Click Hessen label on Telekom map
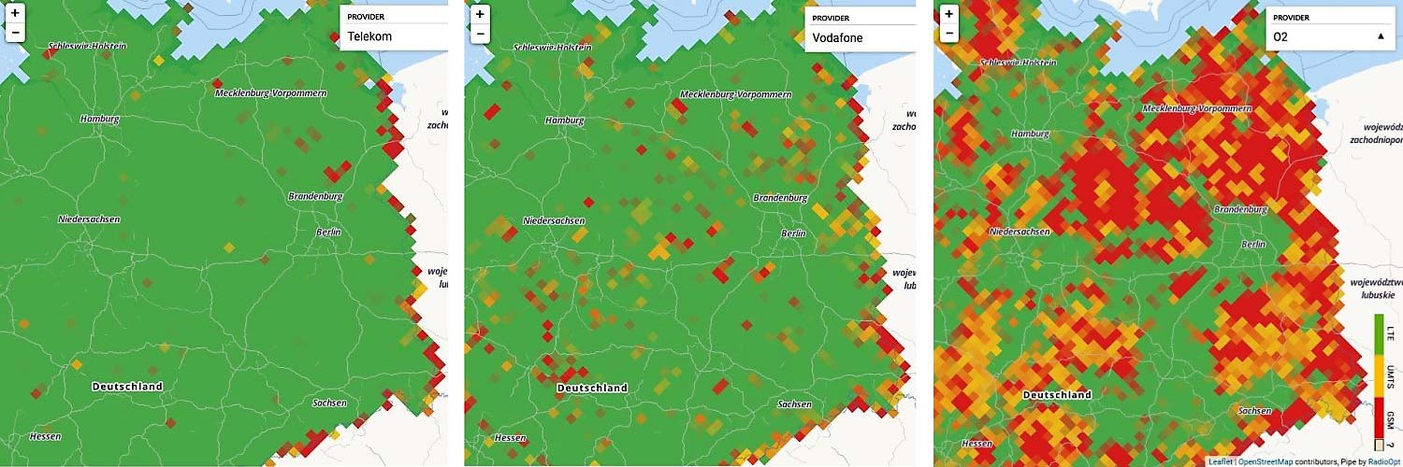The height and width of the screenshot is (467, 1403). click(x=46, y=436)
